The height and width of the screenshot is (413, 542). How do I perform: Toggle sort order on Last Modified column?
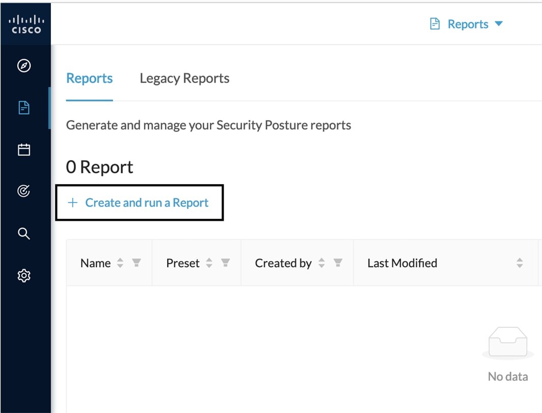click(520, 263)
